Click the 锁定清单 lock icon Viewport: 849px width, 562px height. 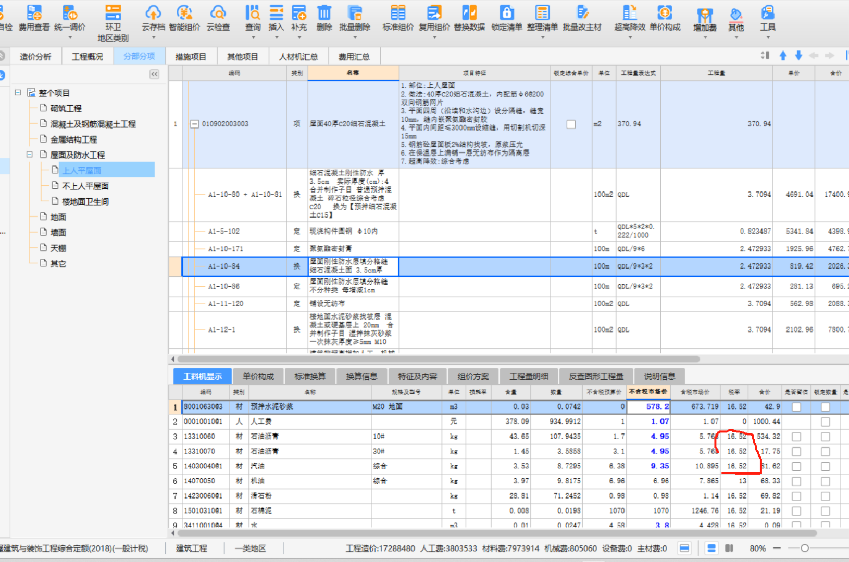tap(507, 17)
